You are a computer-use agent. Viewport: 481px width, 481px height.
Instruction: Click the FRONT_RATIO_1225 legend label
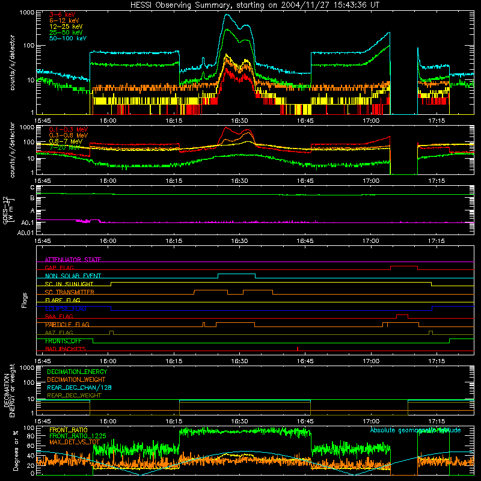pos(78,436)
